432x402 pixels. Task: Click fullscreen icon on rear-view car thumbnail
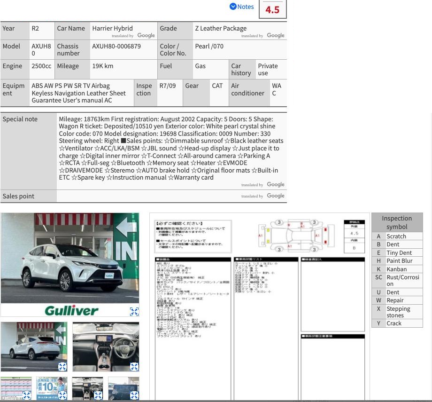tap(62, 367)
